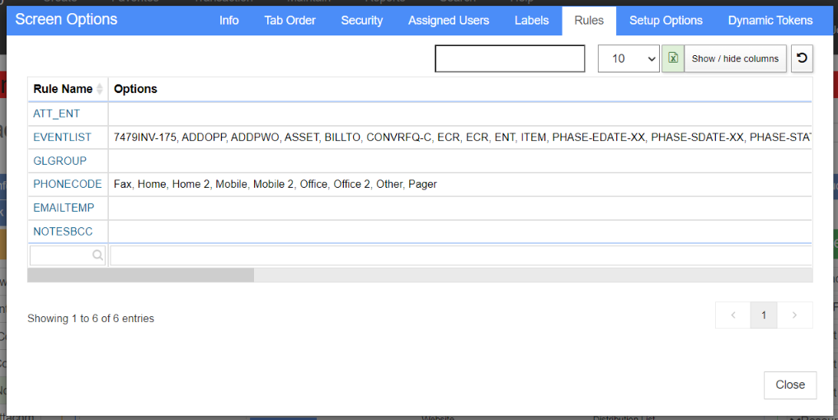Go to next page chevron

795,315
